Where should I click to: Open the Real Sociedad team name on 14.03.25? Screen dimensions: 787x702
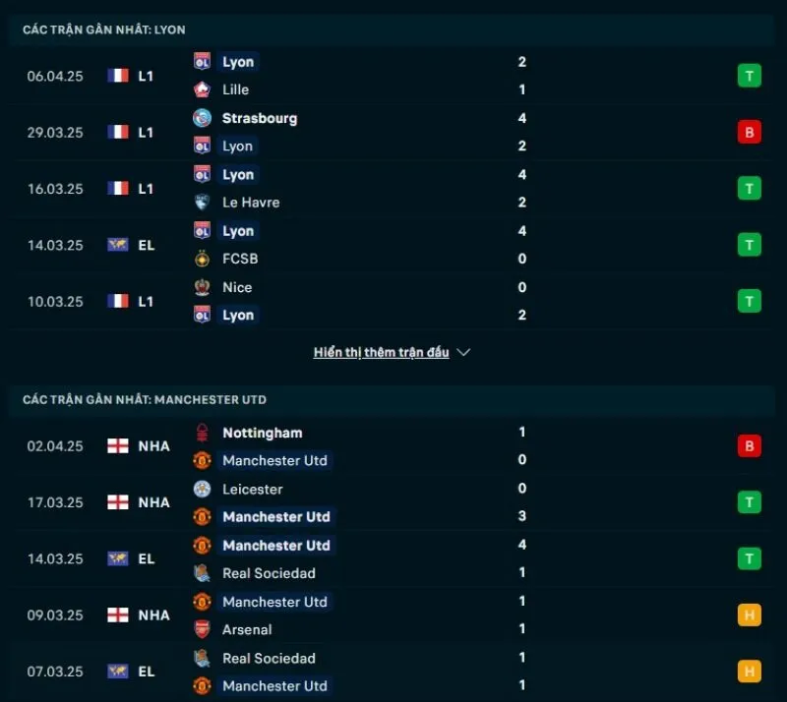click(x=269, y=573)
